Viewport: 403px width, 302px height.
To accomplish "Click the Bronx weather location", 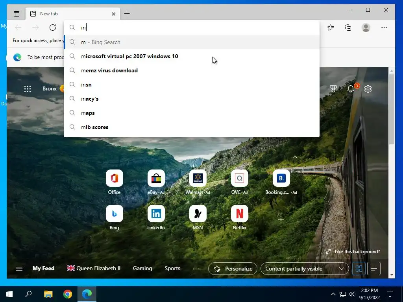I will coord(49,88).
